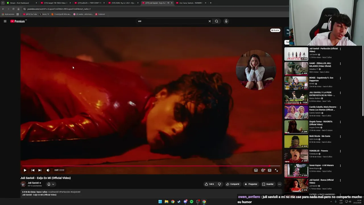Open Aplicaciones bookmark

pos(8,14)
